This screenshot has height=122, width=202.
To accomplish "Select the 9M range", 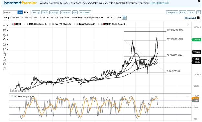I will pyautogui.click(x=36, y=18).
